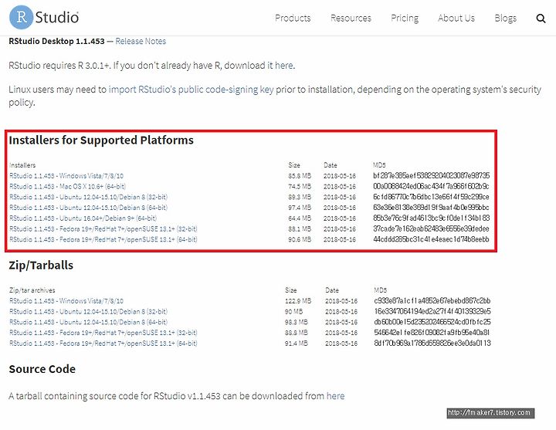Click the RStudio Desktop 1.1.453 title
Screen dimensions: 556x430
click(56, 41)
